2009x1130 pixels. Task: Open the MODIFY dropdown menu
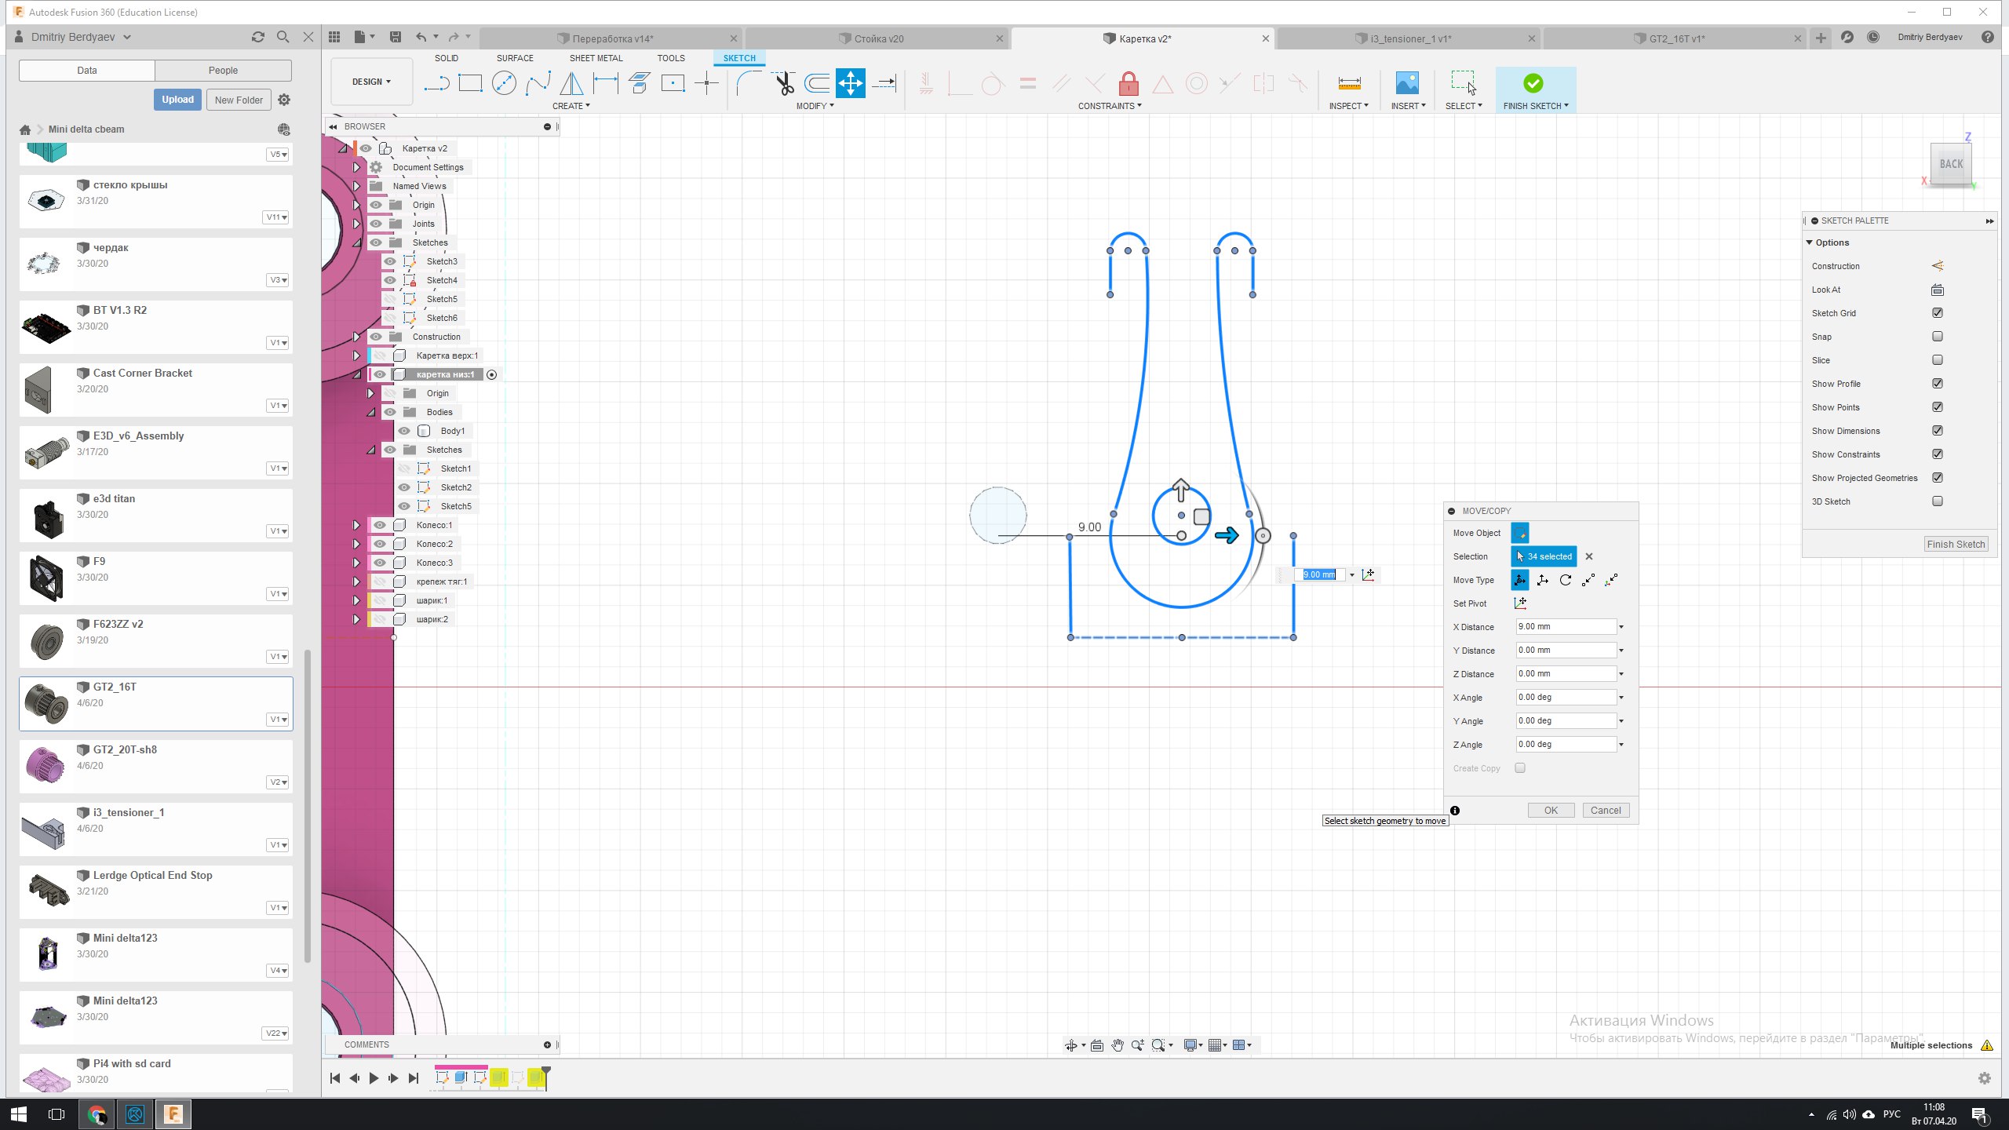(x=815, y=106)
